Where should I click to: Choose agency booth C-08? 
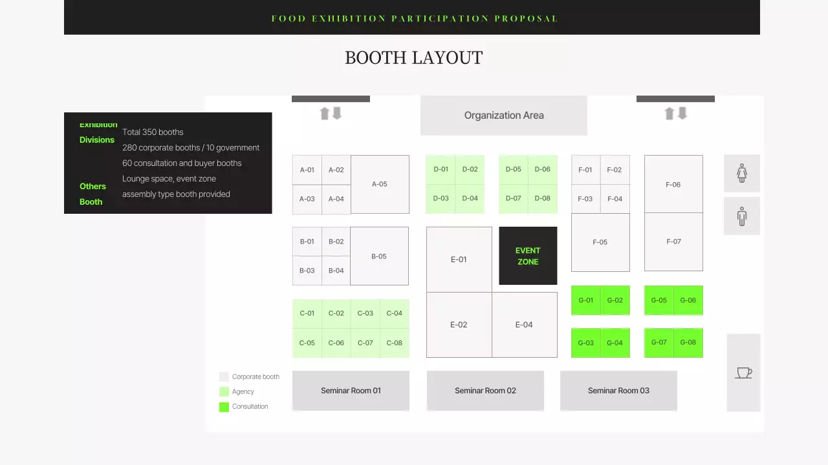pyautogui.click(x=395, y=343)
